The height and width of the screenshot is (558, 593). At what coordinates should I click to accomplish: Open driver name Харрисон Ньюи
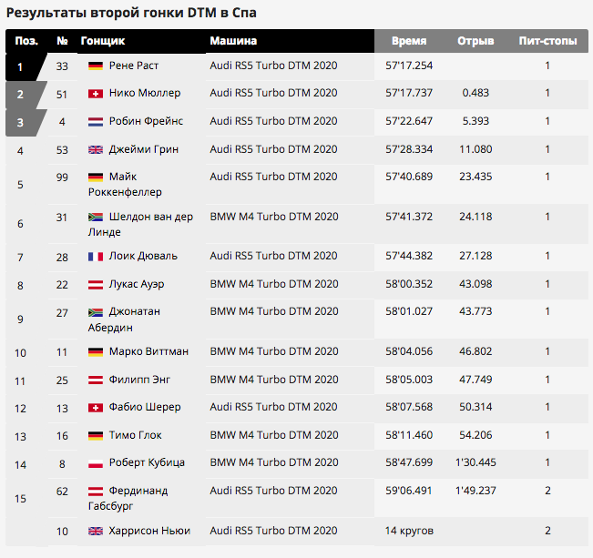click(x=149, y=531)
